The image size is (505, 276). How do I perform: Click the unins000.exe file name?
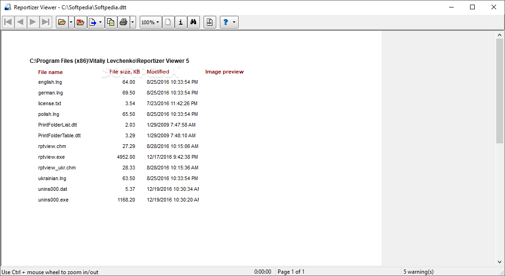click(x=53, y=200)
